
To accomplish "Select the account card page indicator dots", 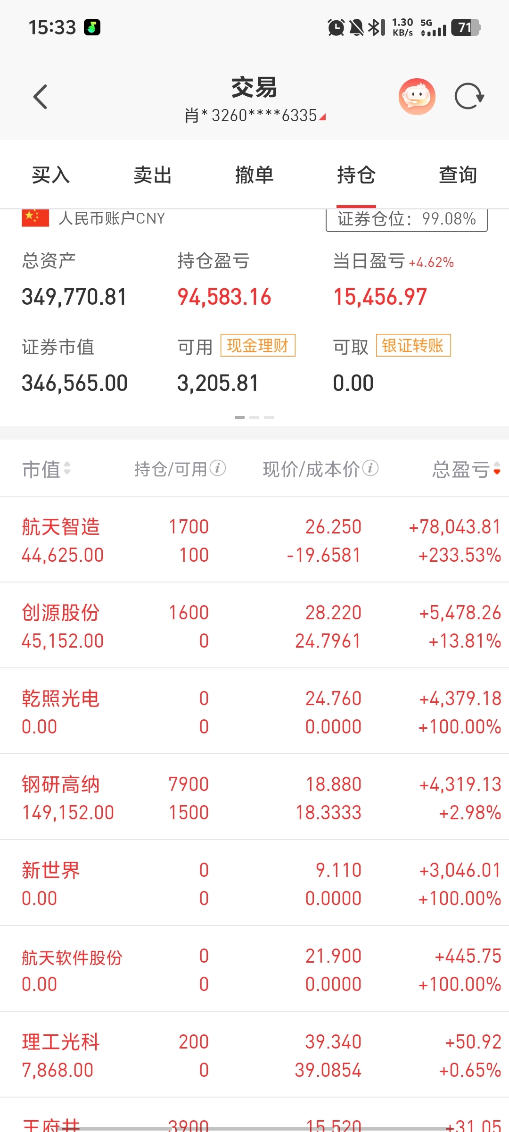I will tap(254, 417).
